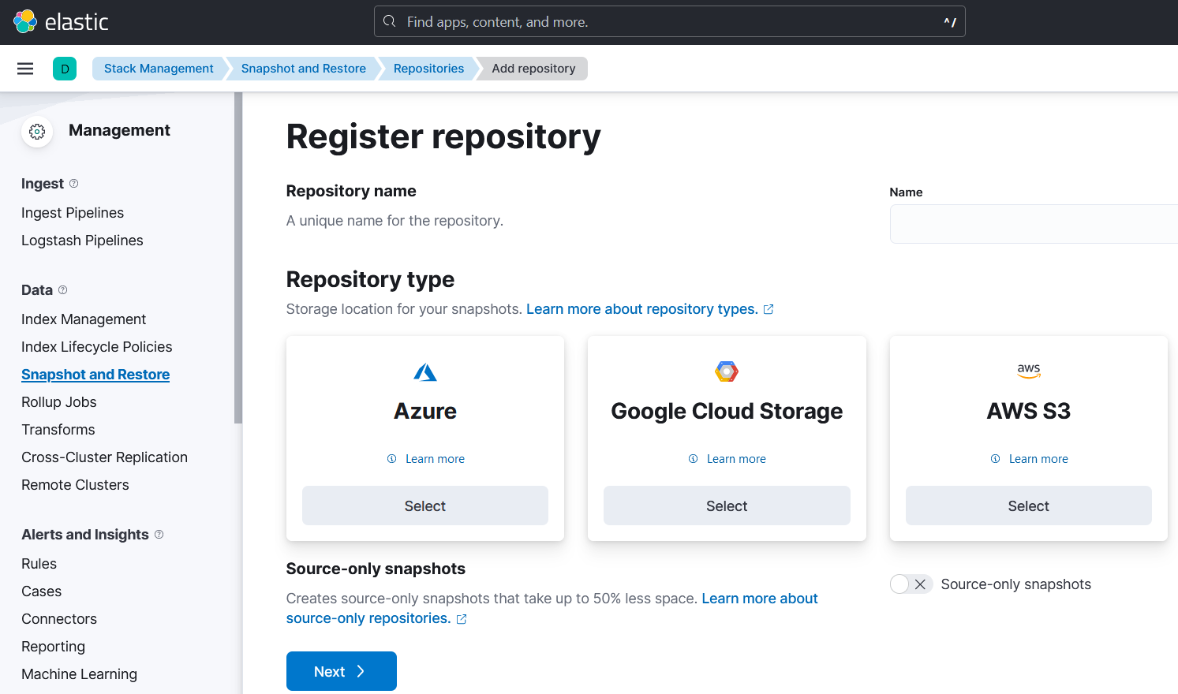
Task: Open Learn more about repository types link
Action: (642, 309)
